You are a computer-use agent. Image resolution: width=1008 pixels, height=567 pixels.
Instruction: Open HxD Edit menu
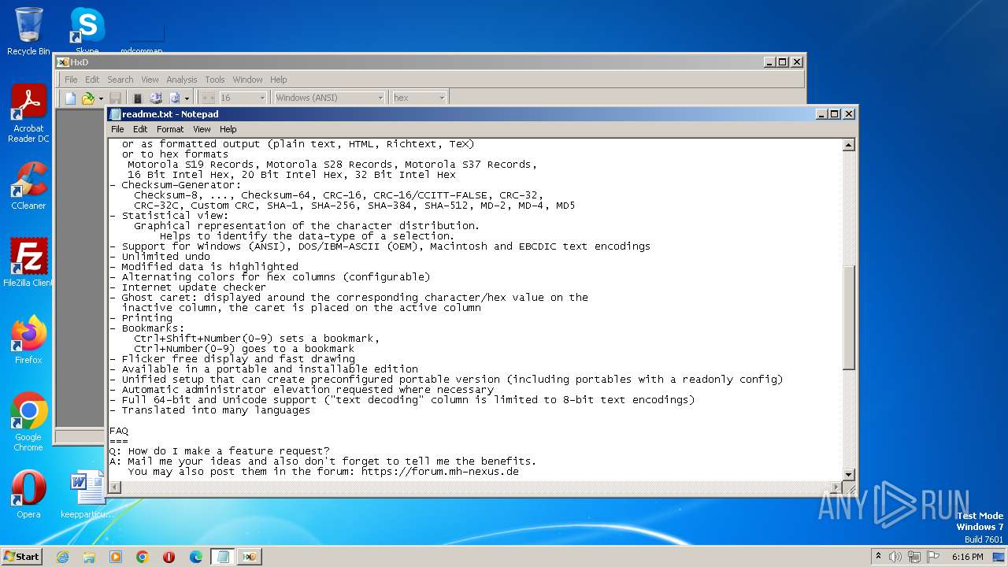92,80
